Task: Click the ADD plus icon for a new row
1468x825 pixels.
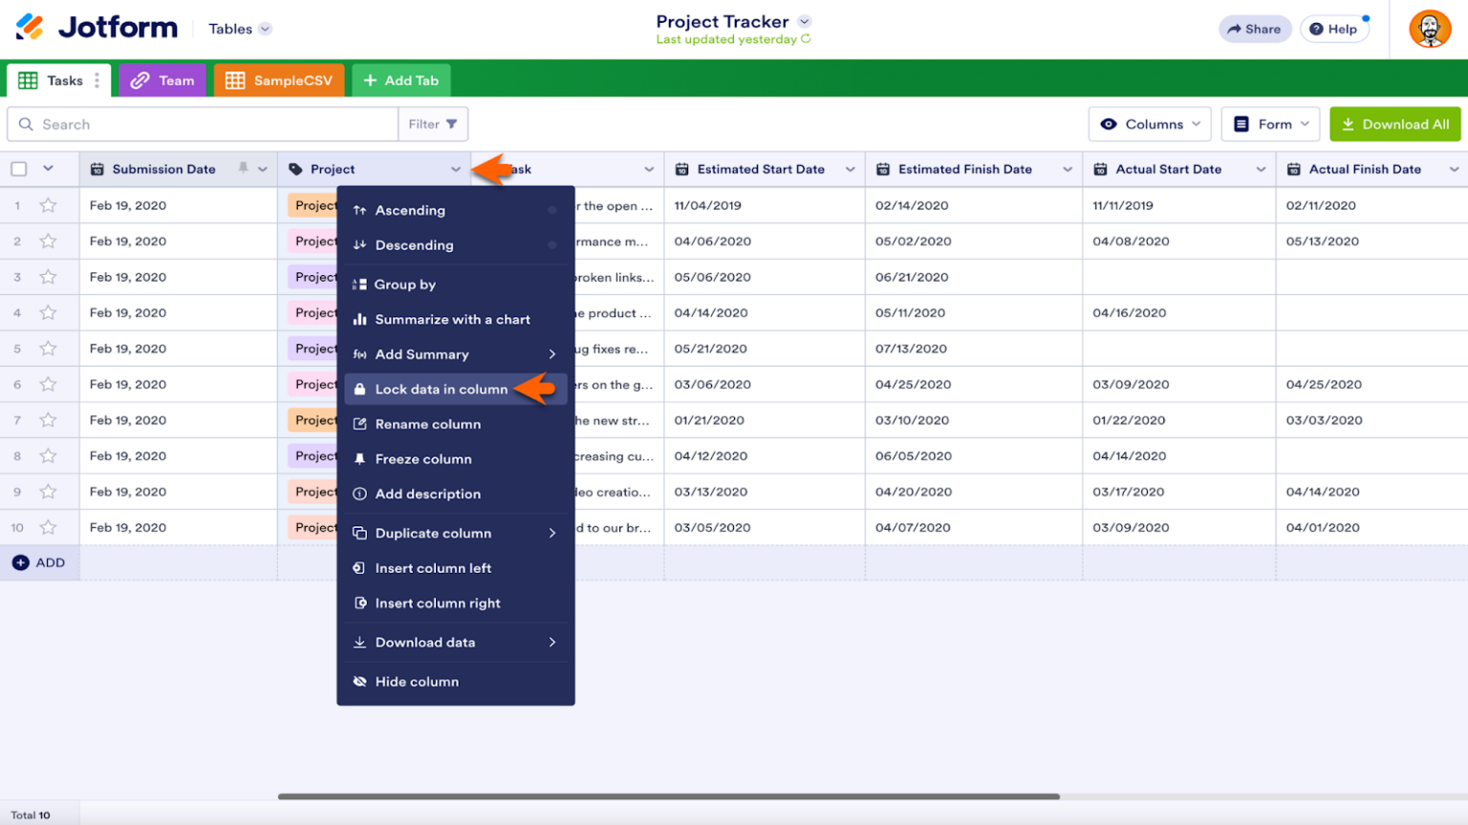Action: 21,562
